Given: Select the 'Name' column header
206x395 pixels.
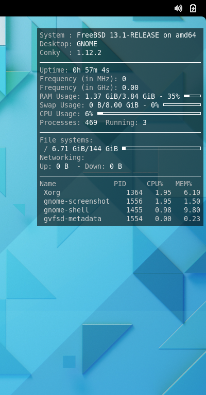Looking at the screenshot, I should 48,184.
